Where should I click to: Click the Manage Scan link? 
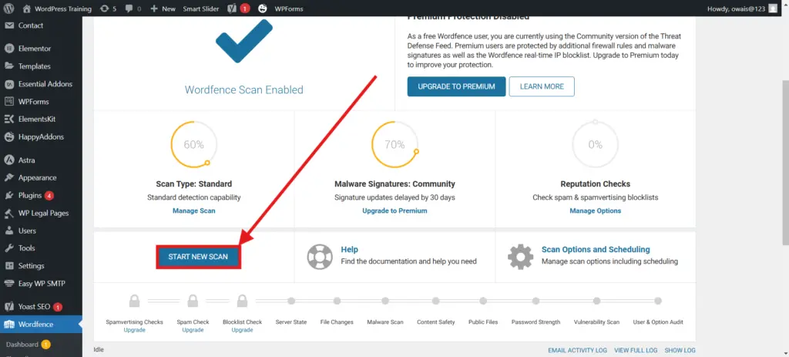pos(193,211)
